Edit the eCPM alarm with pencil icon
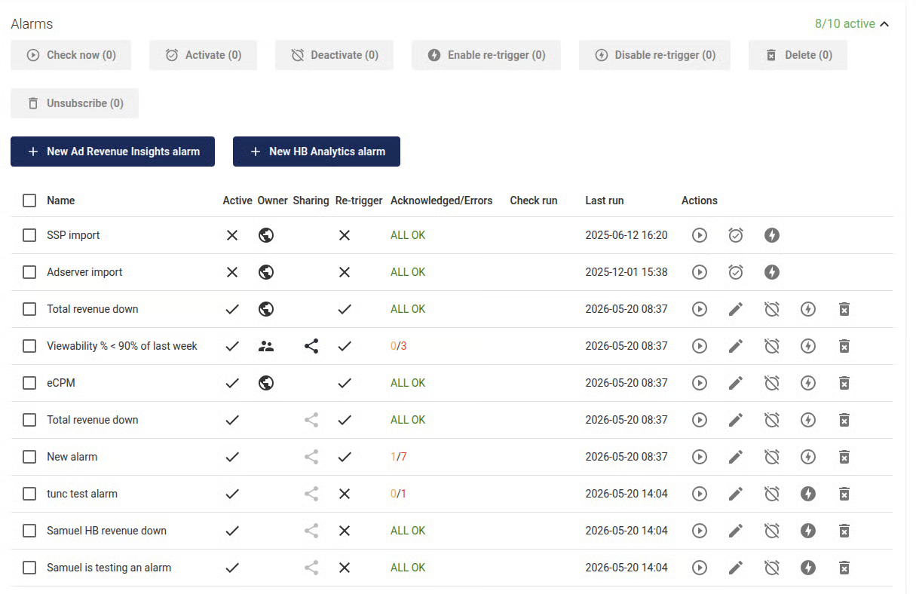The image size is (916, 594). pyautogui.click(x=736, y=383)
